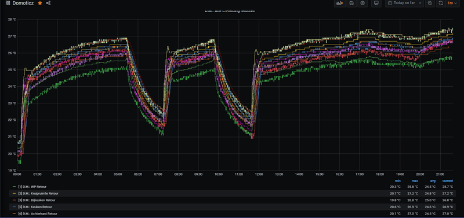Sort legend by the min column
Image resolution: width=464 pixels, height=218 pixels.
398,180
